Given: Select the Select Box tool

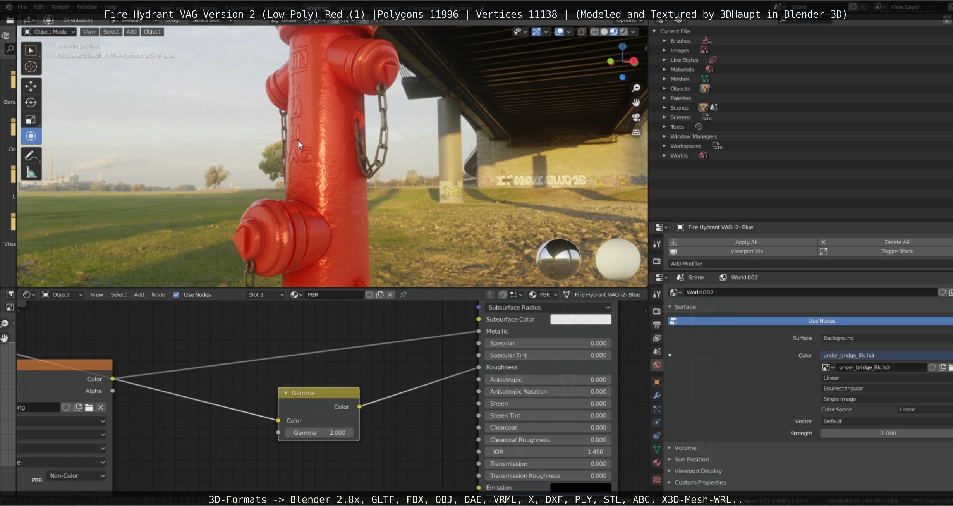Looking at the screenshot, I should (x=31, y=50).
